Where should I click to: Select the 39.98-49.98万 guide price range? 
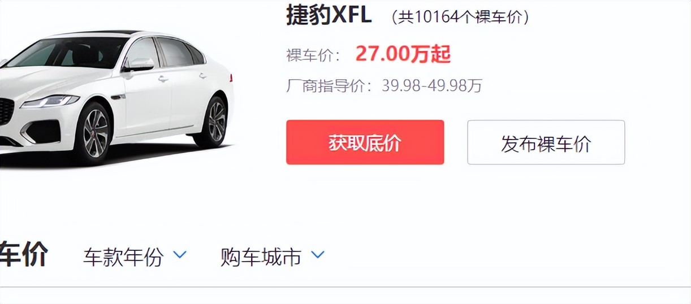[x=432, y=86]
